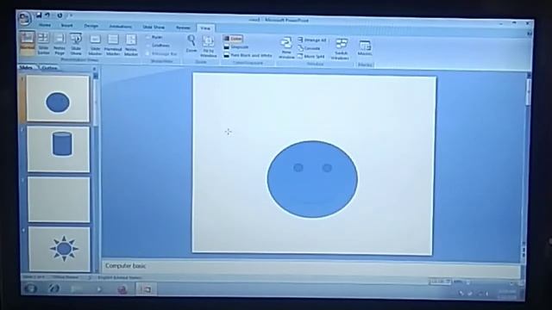Open the Animations ribbon tab
This screenshot has height=310, width=552.
pyautogui.click(x=120, y=27)
